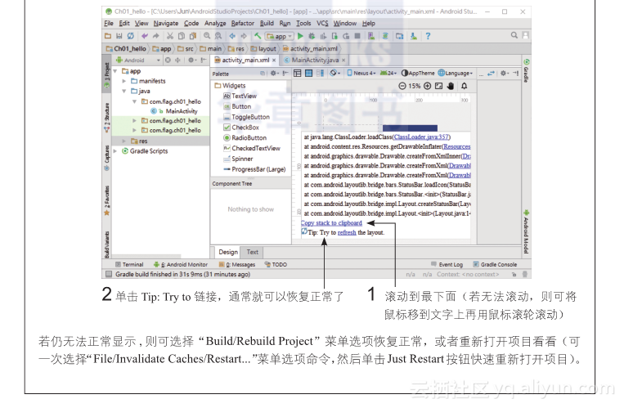
Task: Switch to the MainActivity.java tab
Action: pos(314,61)
